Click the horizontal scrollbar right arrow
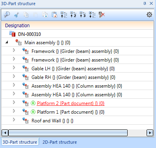The height and width of the screenshot is (148, 156). tap(150, 133)
